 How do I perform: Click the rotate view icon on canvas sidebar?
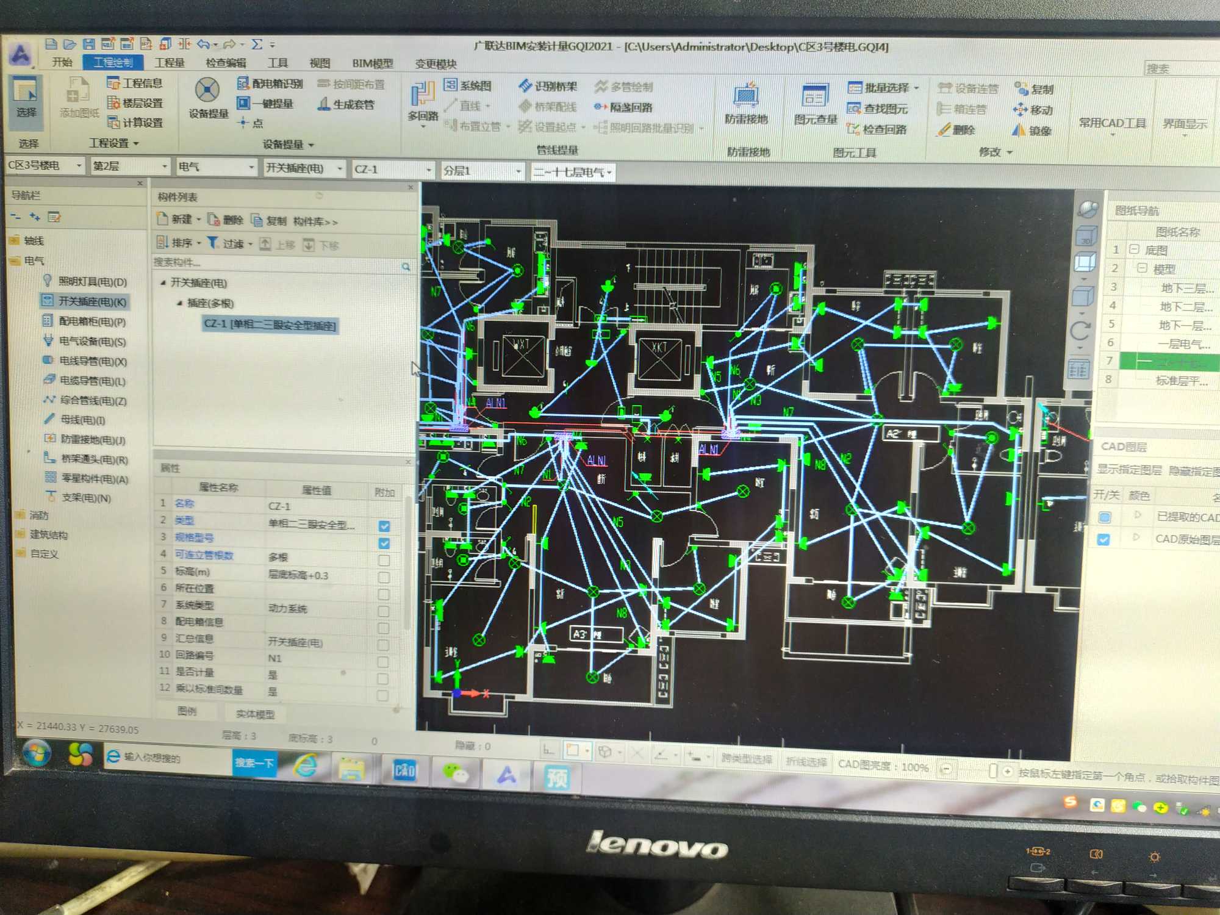[1080, 331]
